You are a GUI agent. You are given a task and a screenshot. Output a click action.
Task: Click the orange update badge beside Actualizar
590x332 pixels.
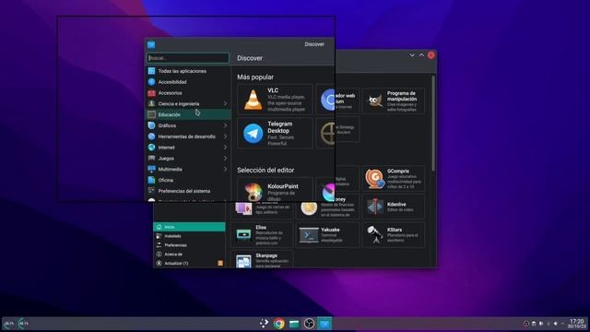click(x=220, y=263)
